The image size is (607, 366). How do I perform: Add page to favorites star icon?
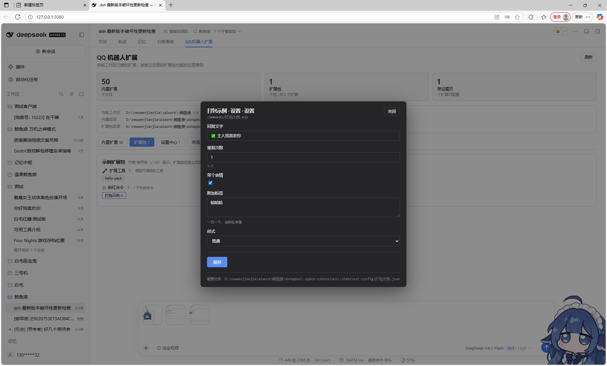pyautogui.click(x=517, y=17)
